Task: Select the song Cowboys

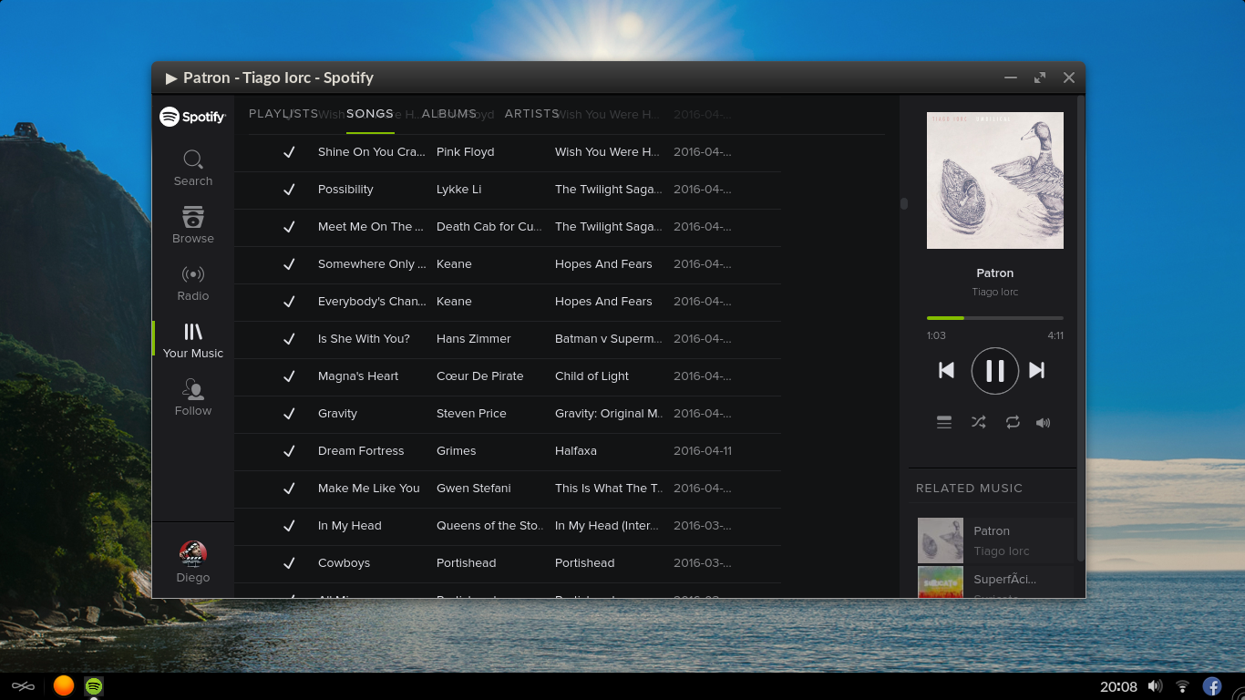Action: tap(345, 563)
